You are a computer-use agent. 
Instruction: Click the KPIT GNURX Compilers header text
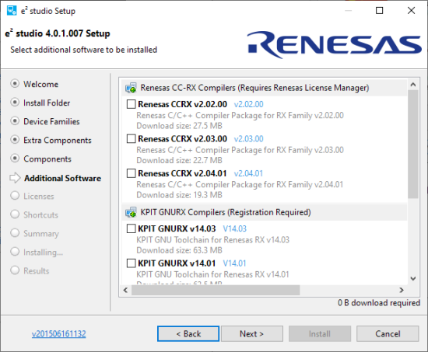pos(226,212)
